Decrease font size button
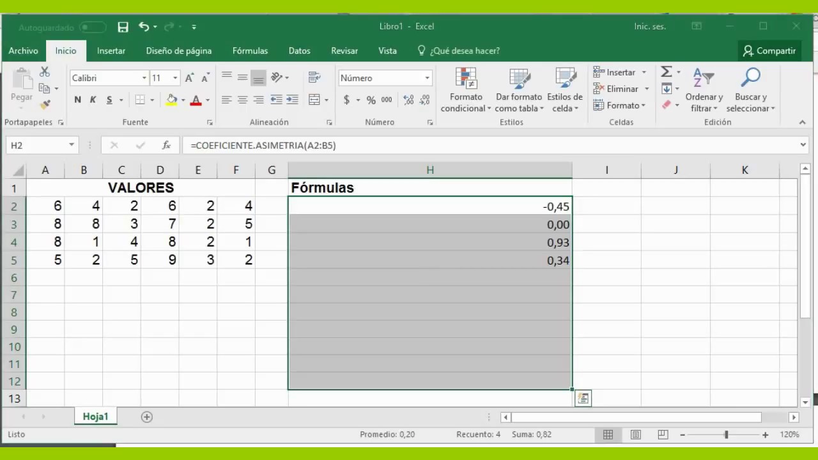 tap(205, 78)
